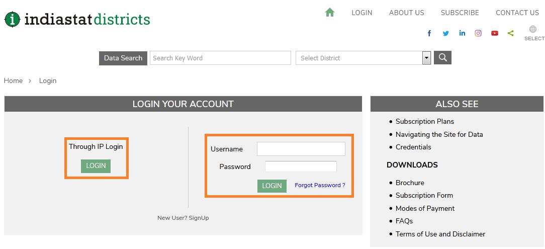The image size is (545, 249).
Task: Focus the Password input field
Action: [301, 167]
